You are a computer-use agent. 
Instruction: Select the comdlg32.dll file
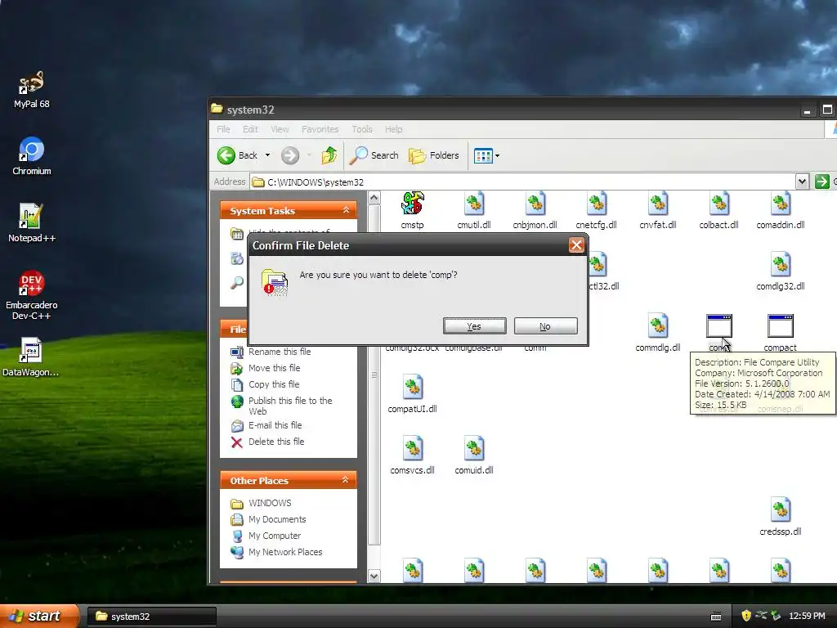(x=781, y=271)
